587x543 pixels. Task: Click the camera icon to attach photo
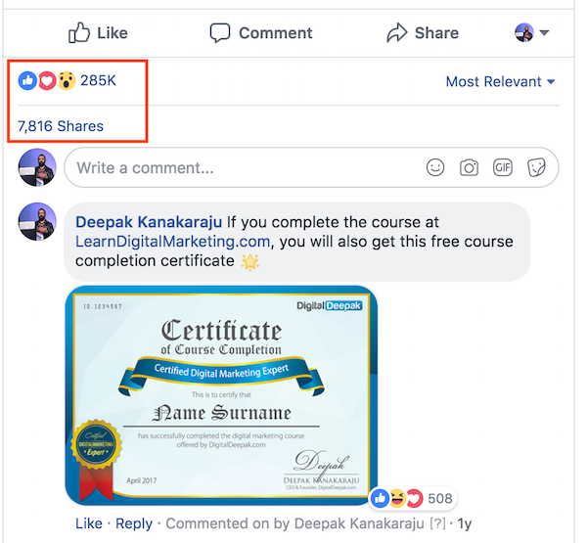click(469, 167)
